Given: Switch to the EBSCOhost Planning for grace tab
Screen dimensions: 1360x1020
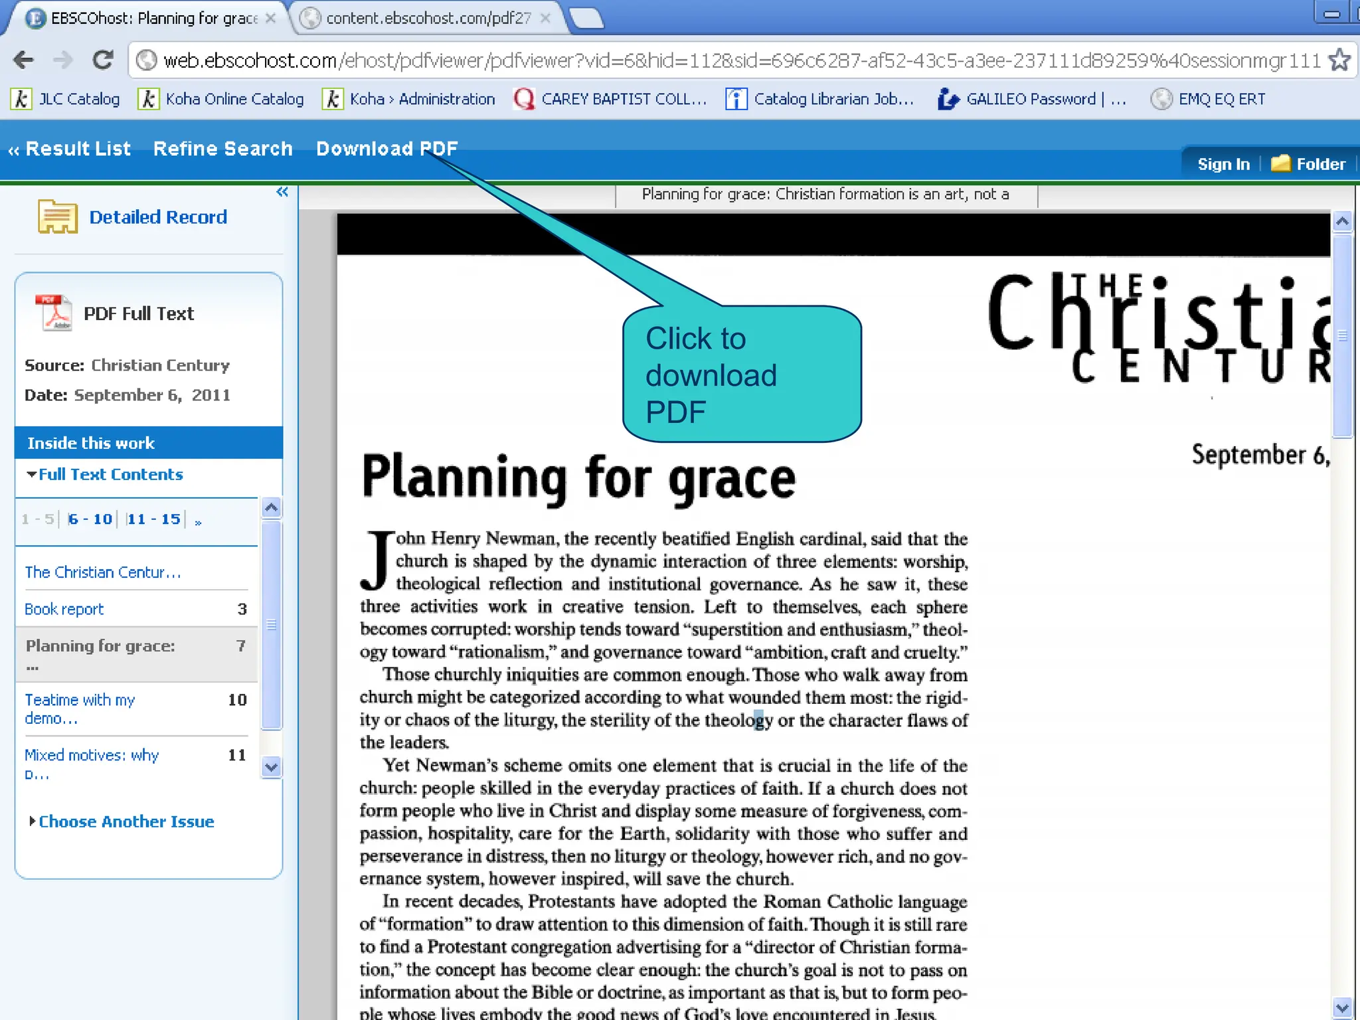Looking at the screenshot, I should [x=146, y=19].
